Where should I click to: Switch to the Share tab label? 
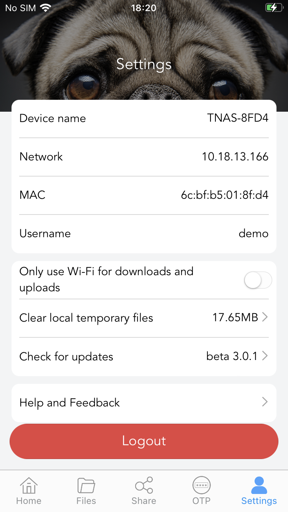point(144,501)
